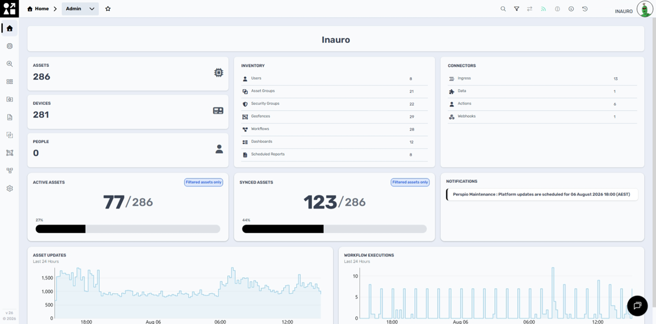Open the workflows icon in sidebar
The width and height of the screenshot is (656, 324).
pyautogui.click(x=10, y=170)
